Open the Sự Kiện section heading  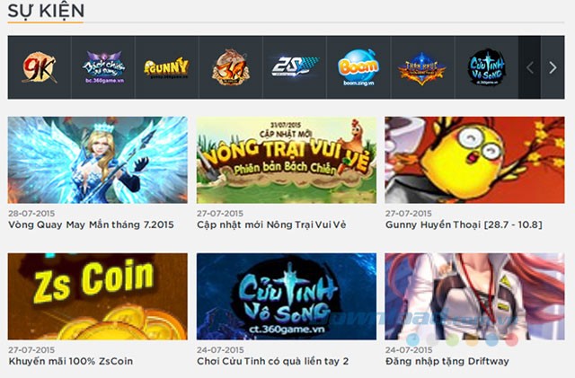coord(46,11)
